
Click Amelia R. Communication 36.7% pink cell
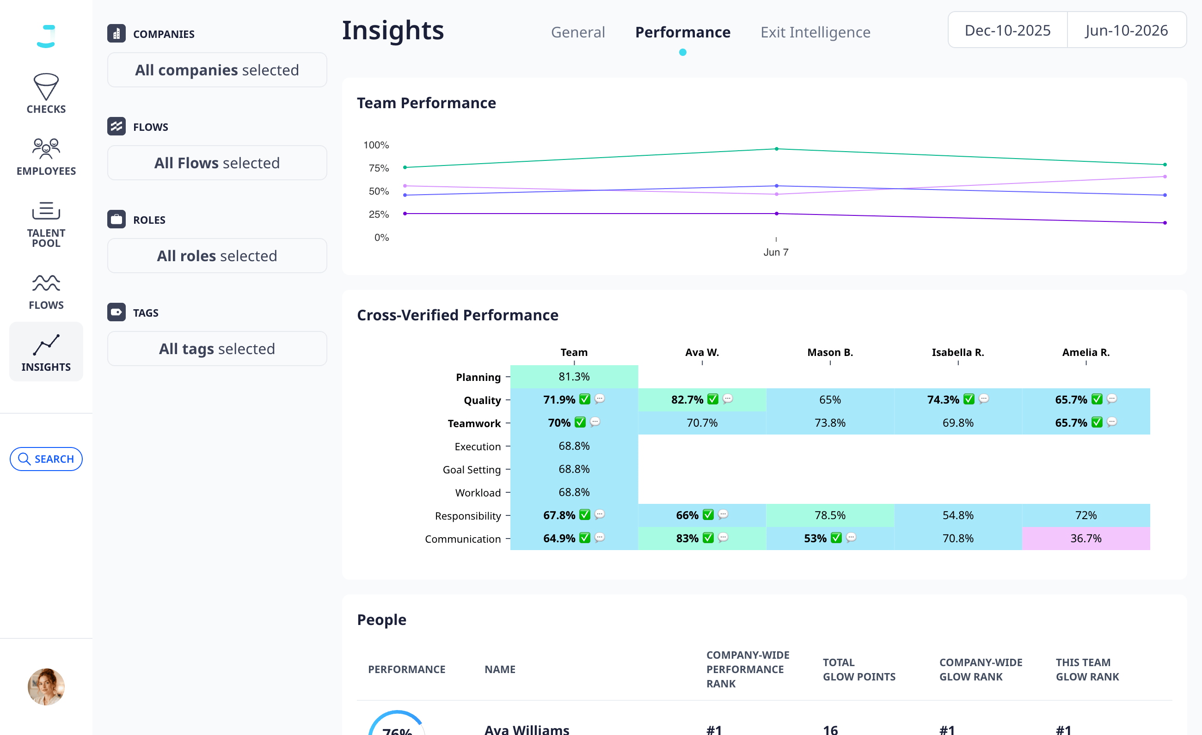point(1086,539)
